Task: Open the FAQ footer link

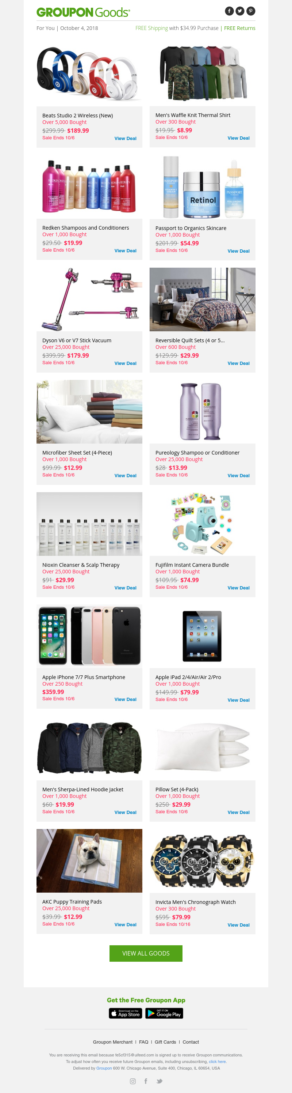Action: (x=144, y=1042)
